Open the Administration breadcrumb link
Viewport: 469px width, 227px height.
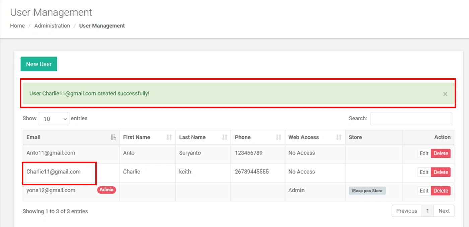pyautogui.click(x=52, y=26)
